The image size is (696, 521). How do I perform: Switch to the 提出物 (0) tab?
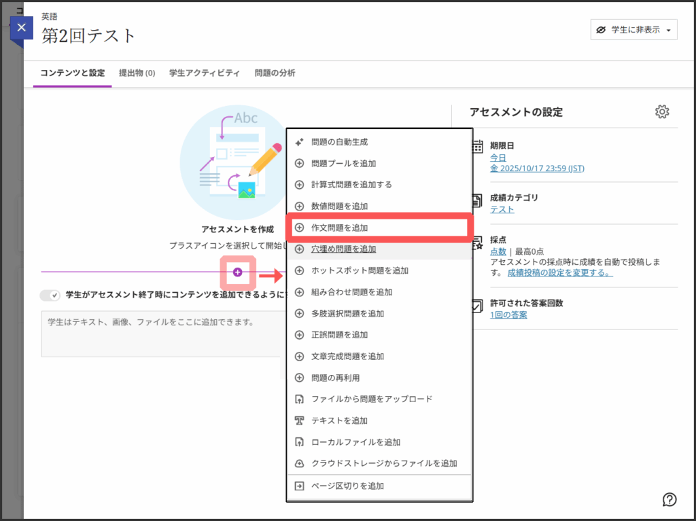137,73
